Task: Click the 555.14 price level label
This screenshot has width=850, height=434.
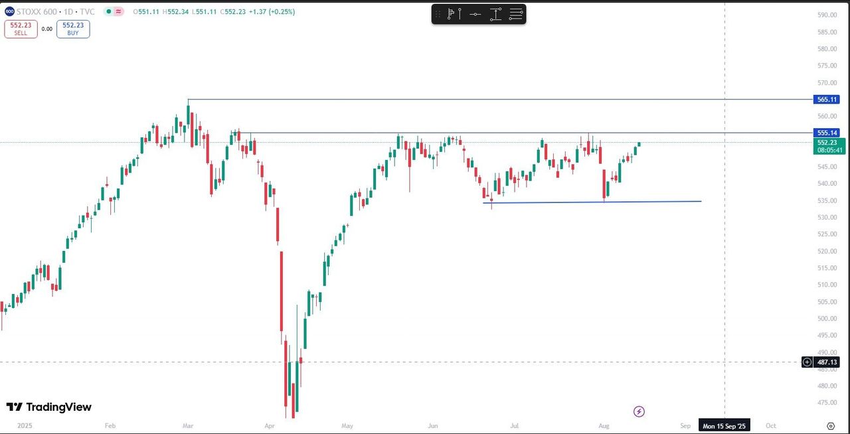Action: coord(827,133)
